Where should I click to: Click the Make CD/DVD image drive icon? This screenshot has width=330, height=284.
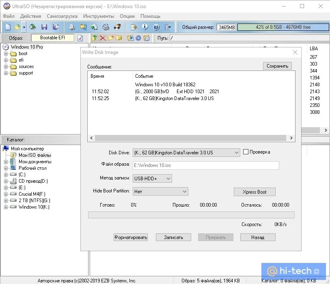72,27
